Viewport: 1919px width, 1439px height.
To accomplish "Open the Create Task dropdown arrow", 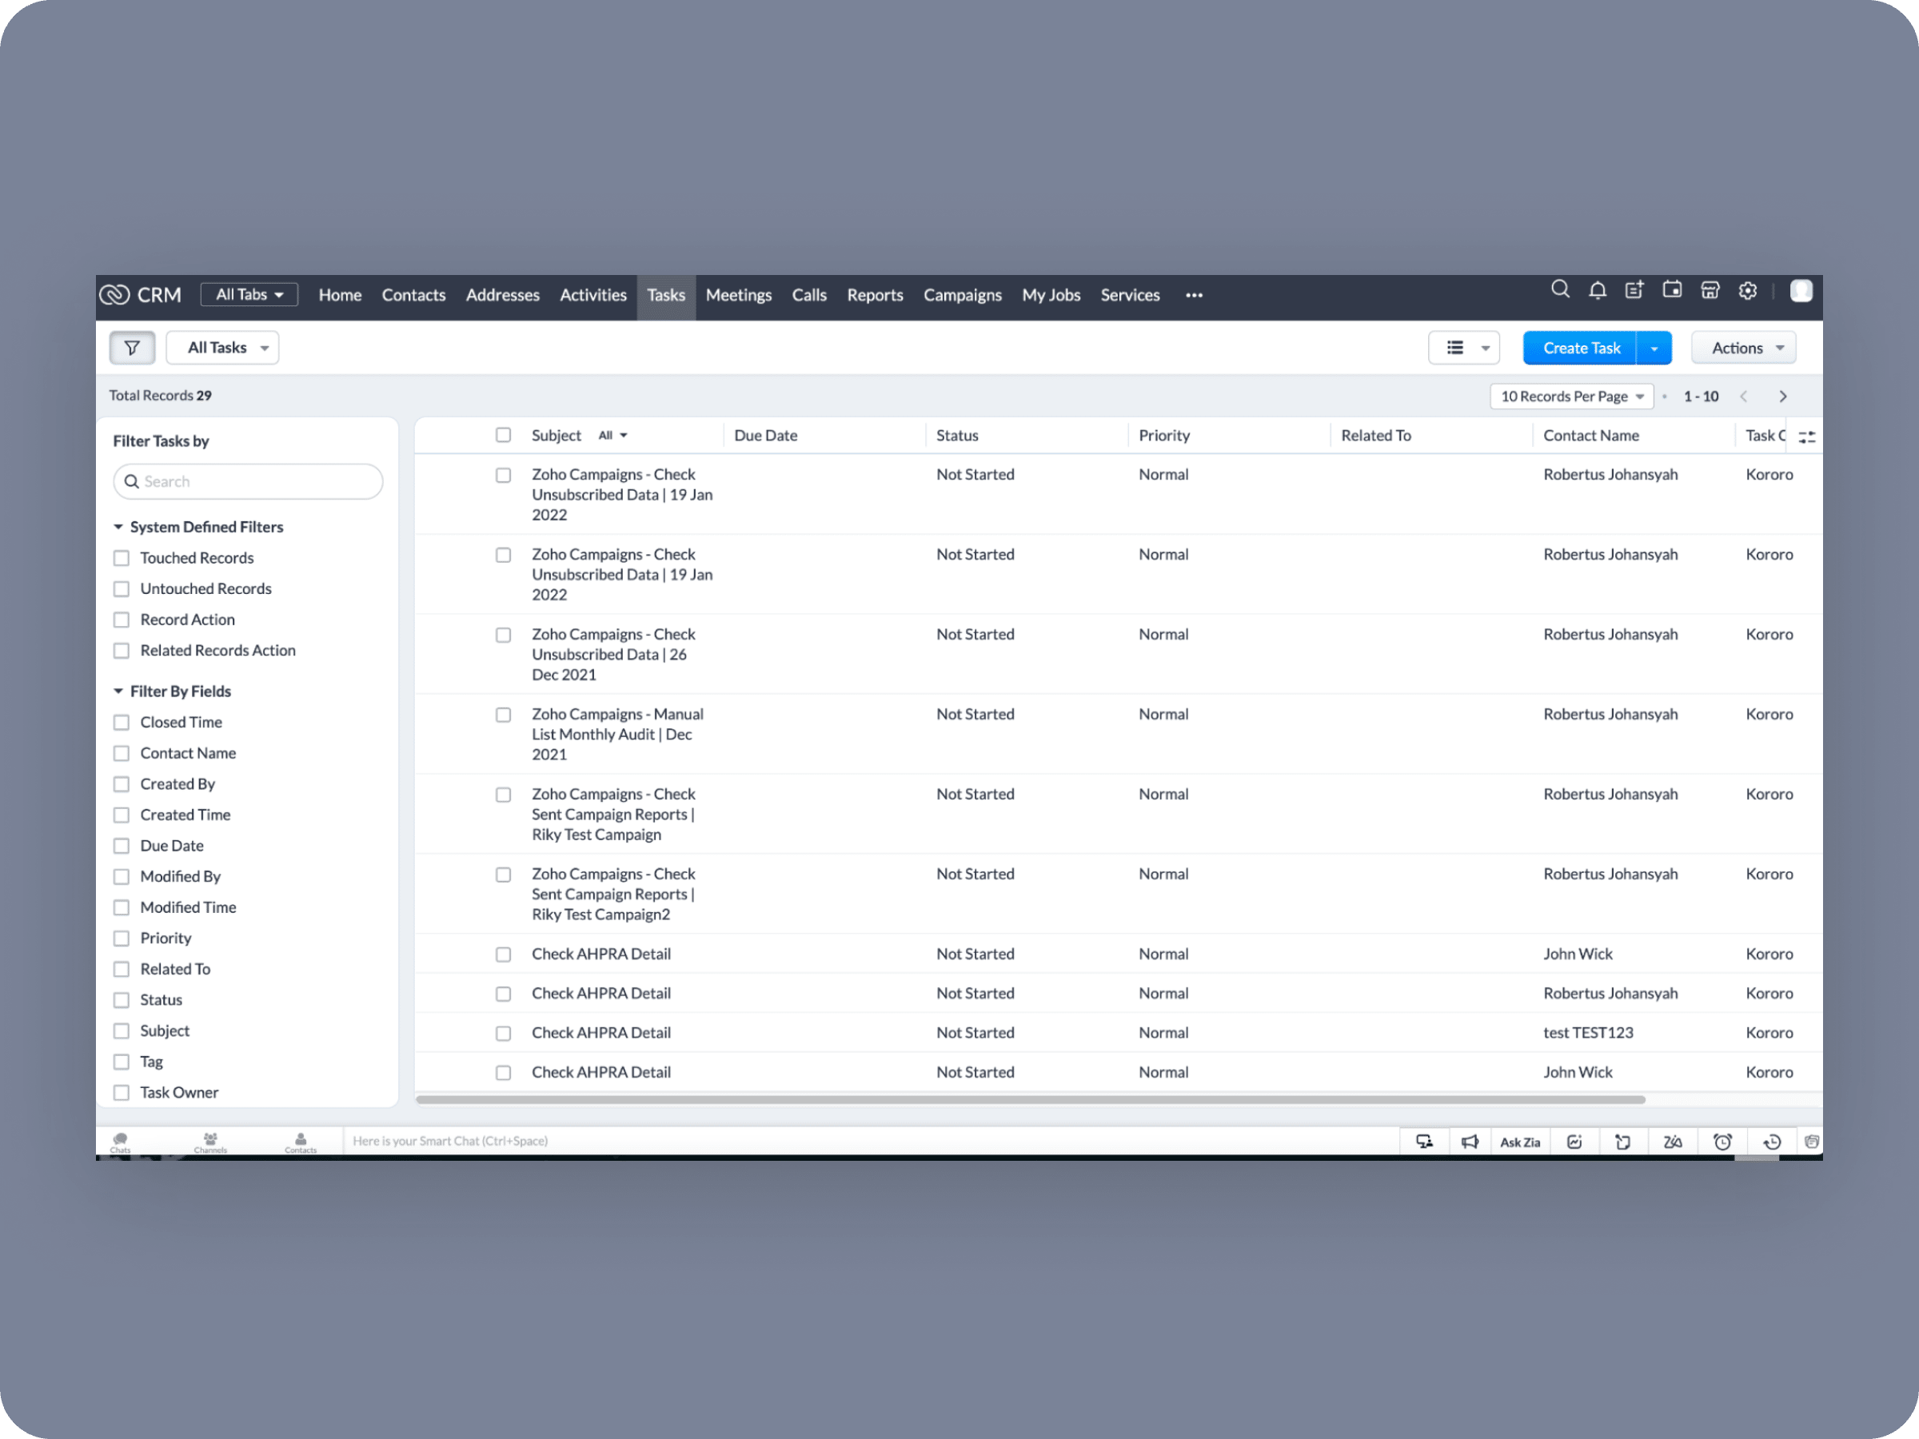I will point(1654,348).
